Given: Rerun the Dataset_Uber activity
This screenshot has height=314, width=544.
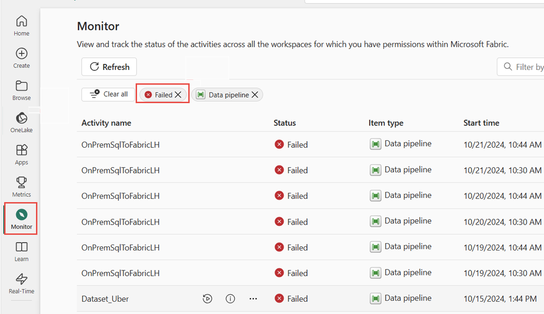Looking at the screenshot, I should point(208,299).
